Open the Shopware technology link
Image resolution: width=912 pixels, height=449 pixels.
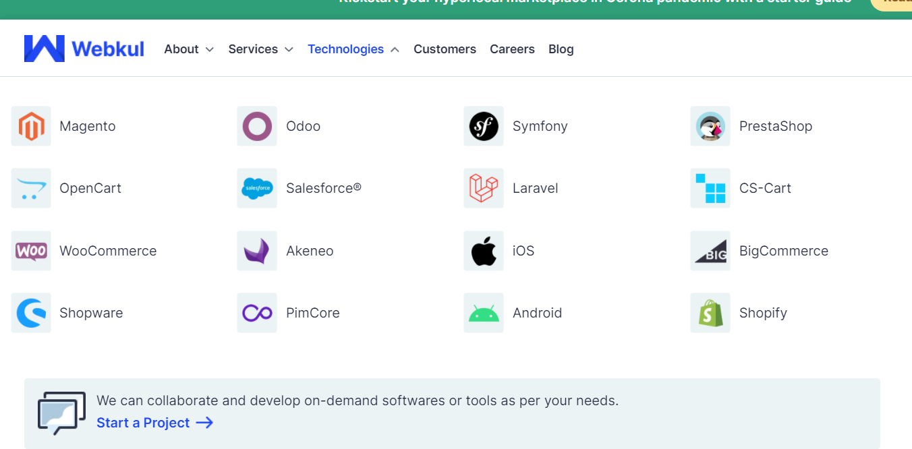tap(91, 313)
